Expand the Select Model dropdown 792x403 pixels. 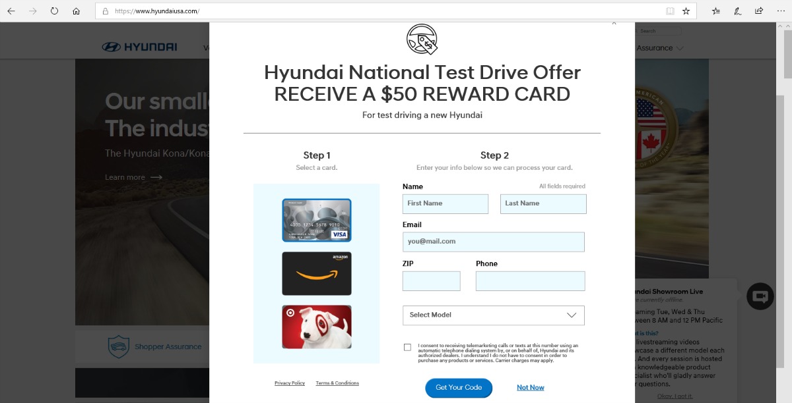494,315
